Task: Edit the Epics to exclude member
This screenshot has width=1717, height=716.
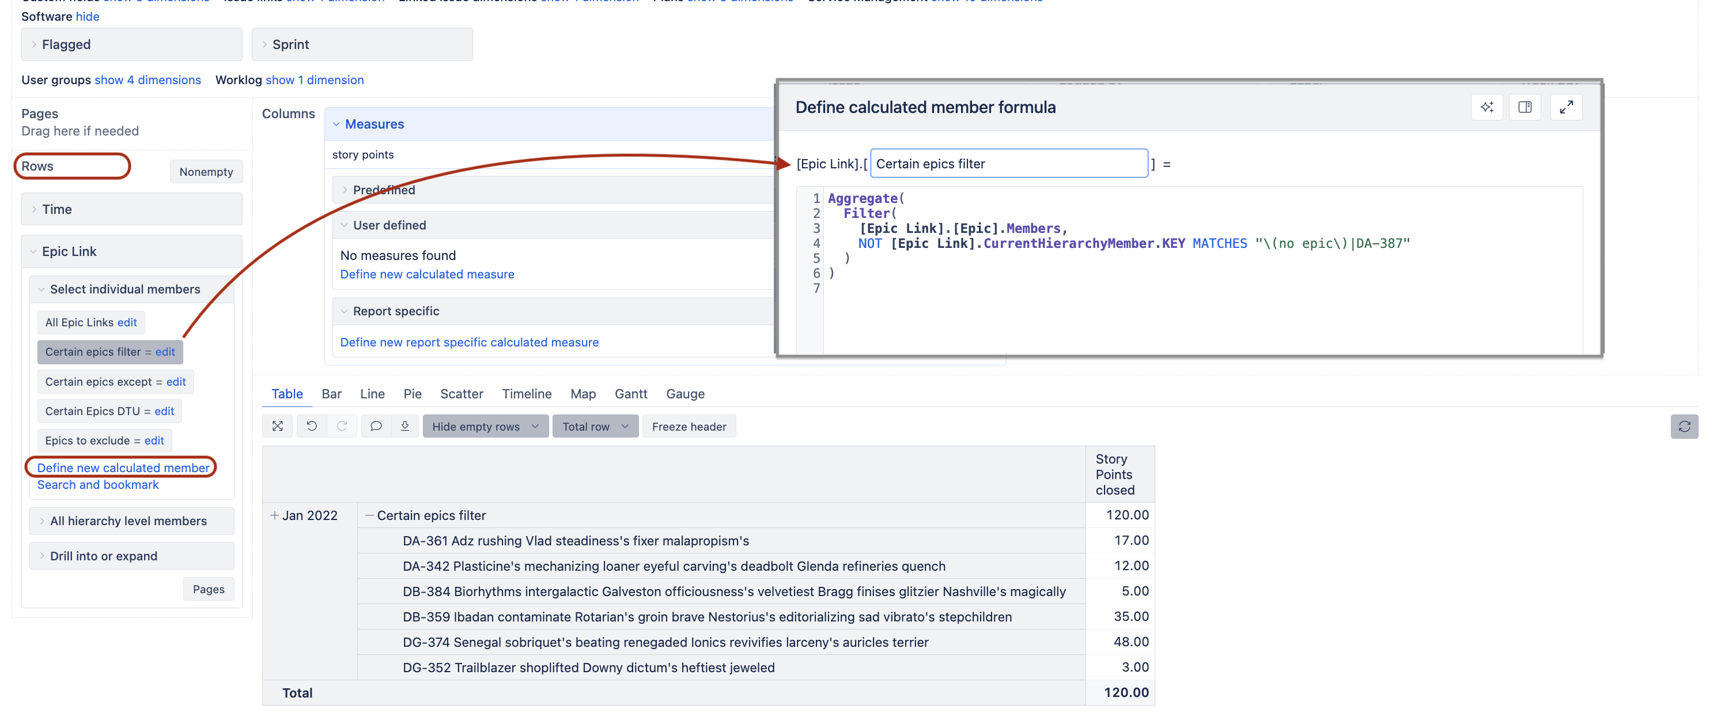Action: tap(154, 440)
